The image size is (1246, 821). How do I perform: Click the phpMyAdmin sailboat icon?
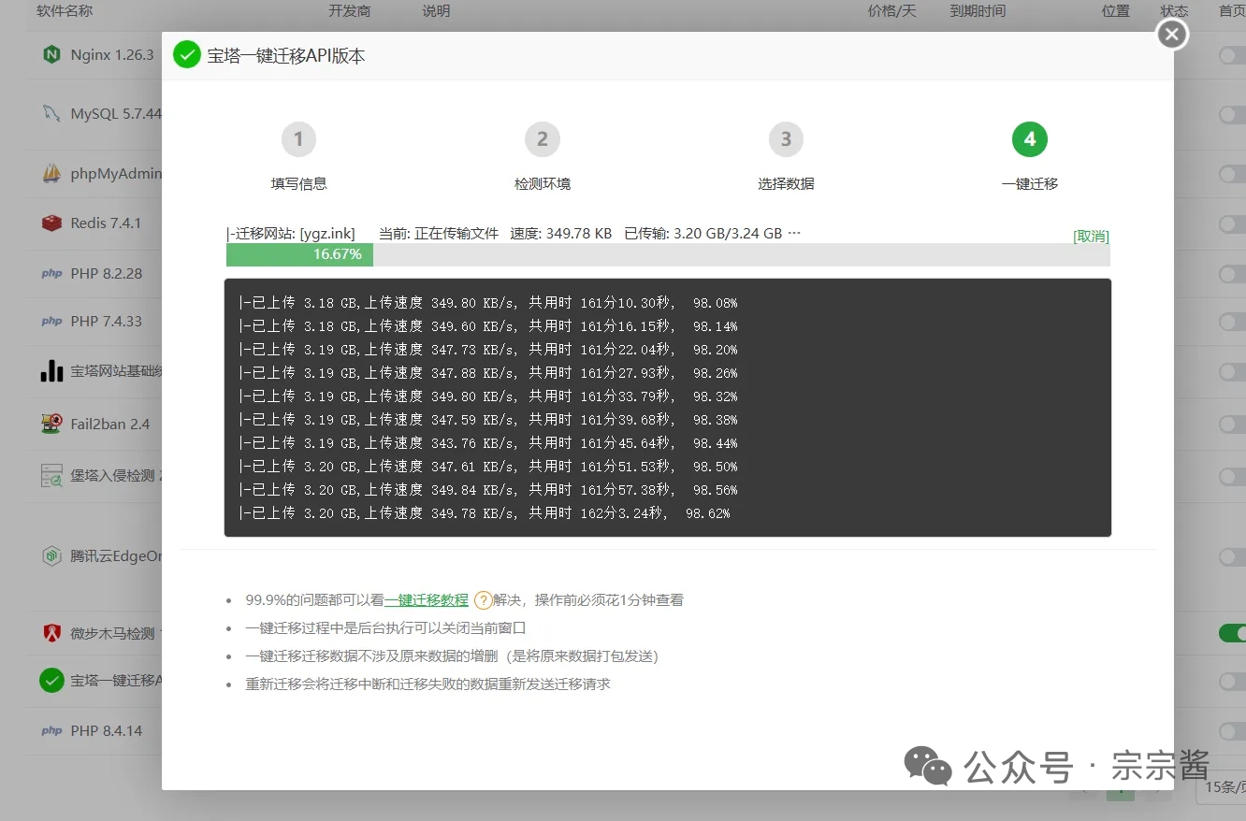click(x=51, y=174)
